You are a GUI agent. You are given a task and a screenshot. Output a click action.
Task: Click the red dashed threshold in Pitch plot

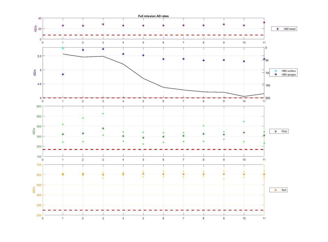[153, 150]
